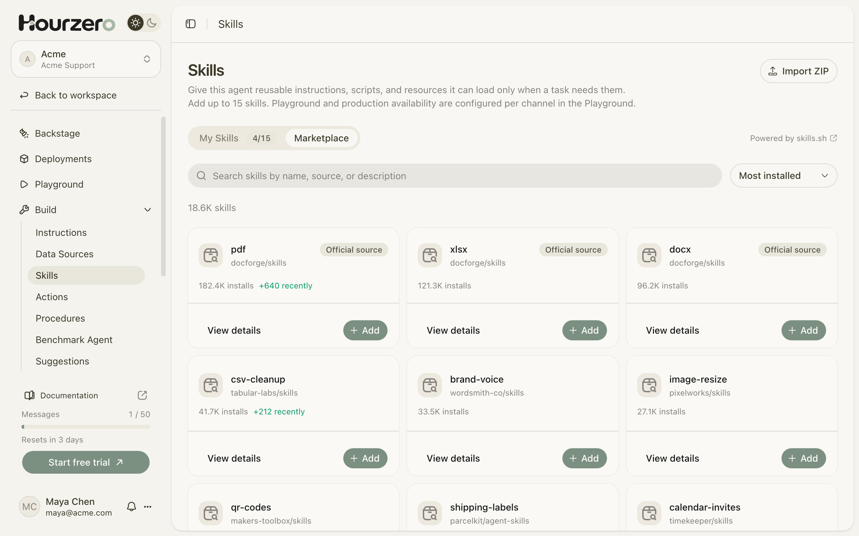View details of the pdf skill
The image size is (859, 536).
(234, 330)
